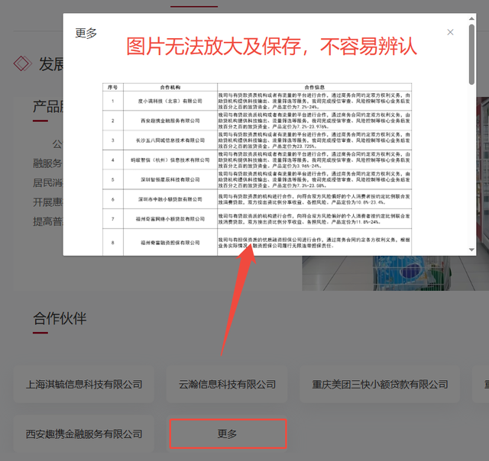Click the 序号 table header
This screenshot has width=489, height=461.
tap(112, 87)
